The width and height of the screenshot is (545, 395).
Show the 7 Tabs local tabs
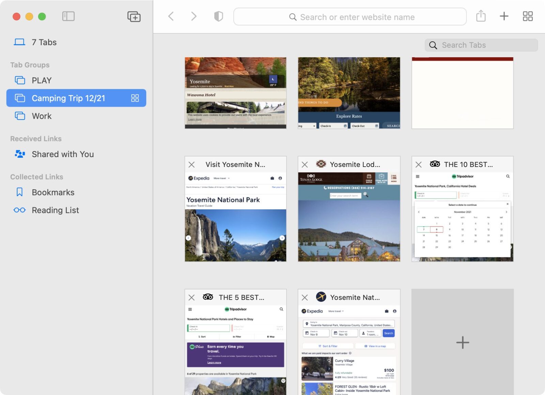[44, 42]
